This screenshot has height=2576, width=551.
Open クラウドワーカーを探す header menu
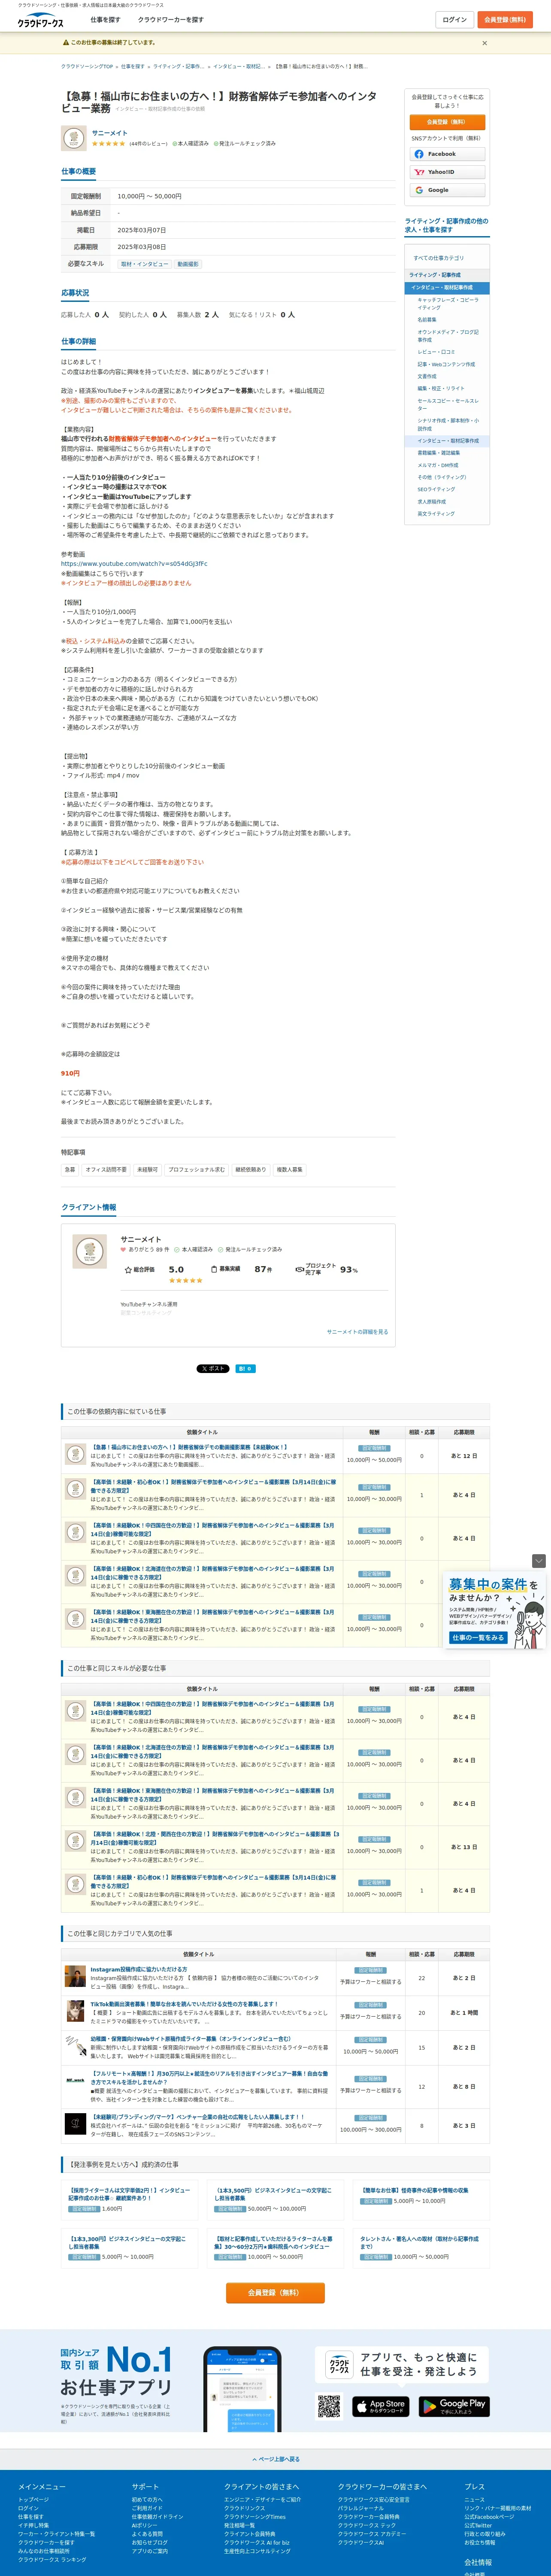pos(171,20)
